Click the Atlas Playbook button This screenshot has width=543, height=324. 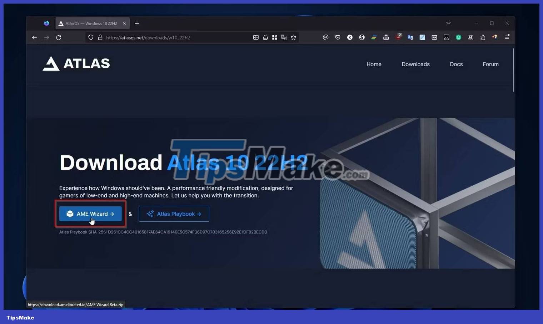click(174, 214)
